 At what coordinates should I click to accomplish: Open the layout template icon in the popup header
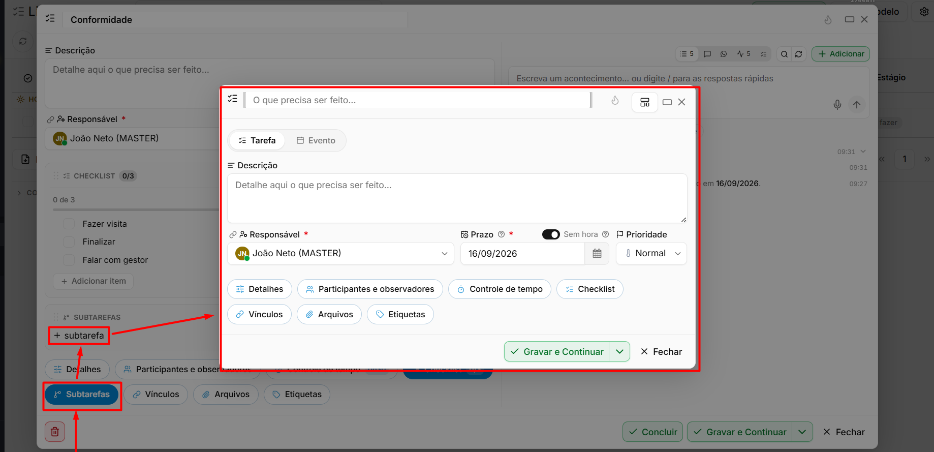coord(645,102)
